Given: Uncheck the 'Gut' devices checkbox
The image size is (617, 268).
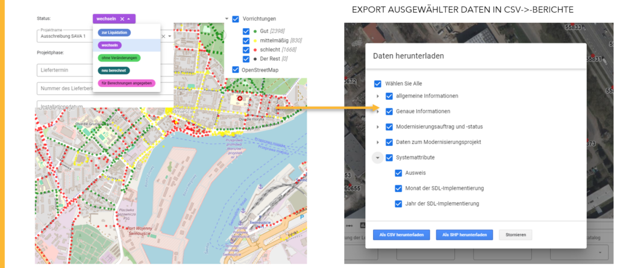Looking at the screenshot, I should (x=246, y=31).
